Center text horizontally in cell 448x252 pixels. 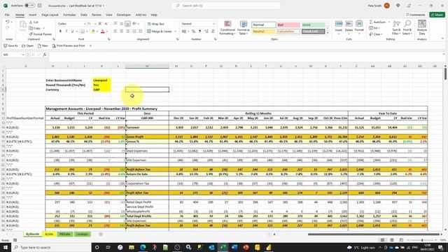point(121,31)
